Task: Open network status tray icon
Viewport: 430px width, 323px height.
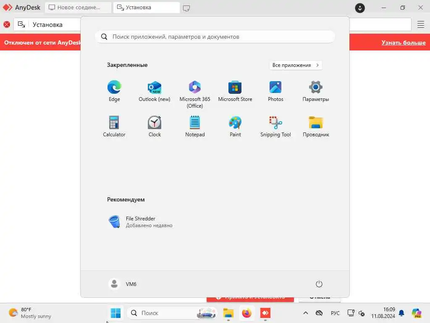Action: coord(351,313)
